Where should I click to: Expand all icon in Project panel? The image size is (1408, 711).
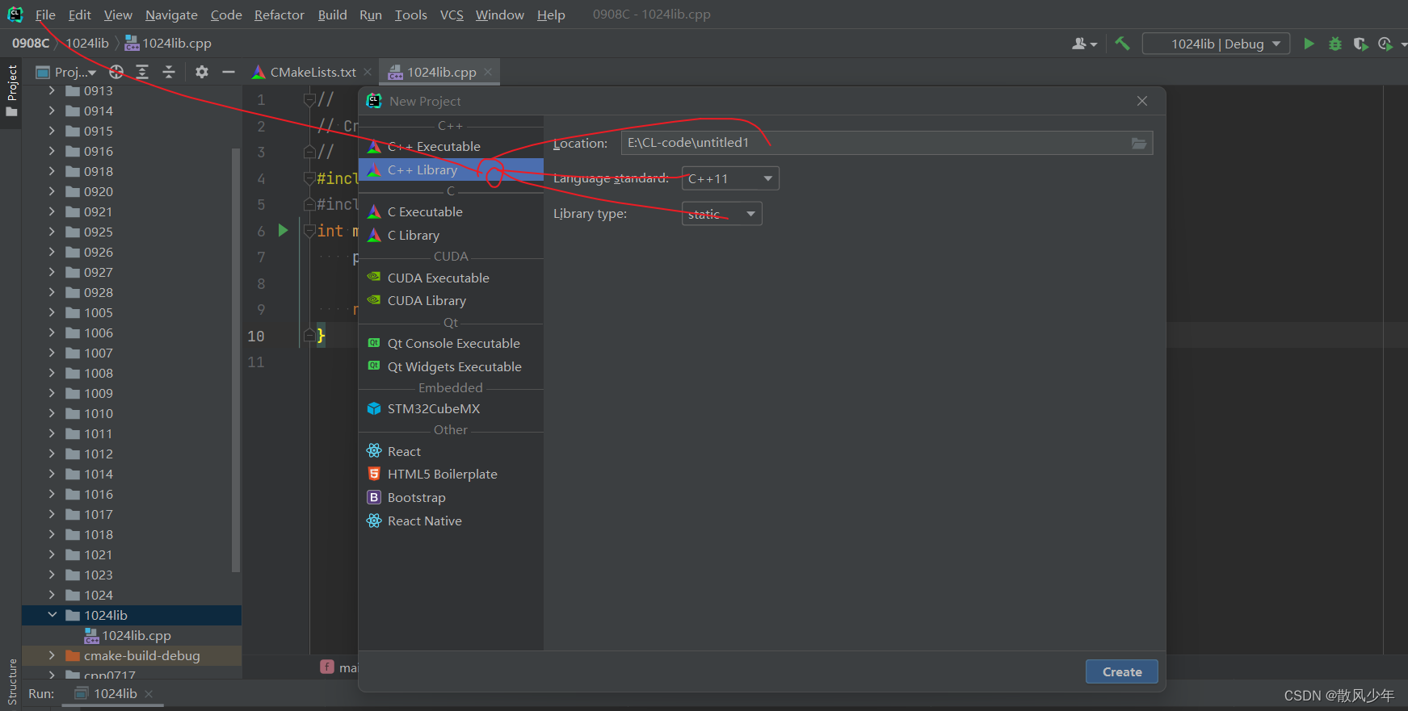click(x=142, y=72)
